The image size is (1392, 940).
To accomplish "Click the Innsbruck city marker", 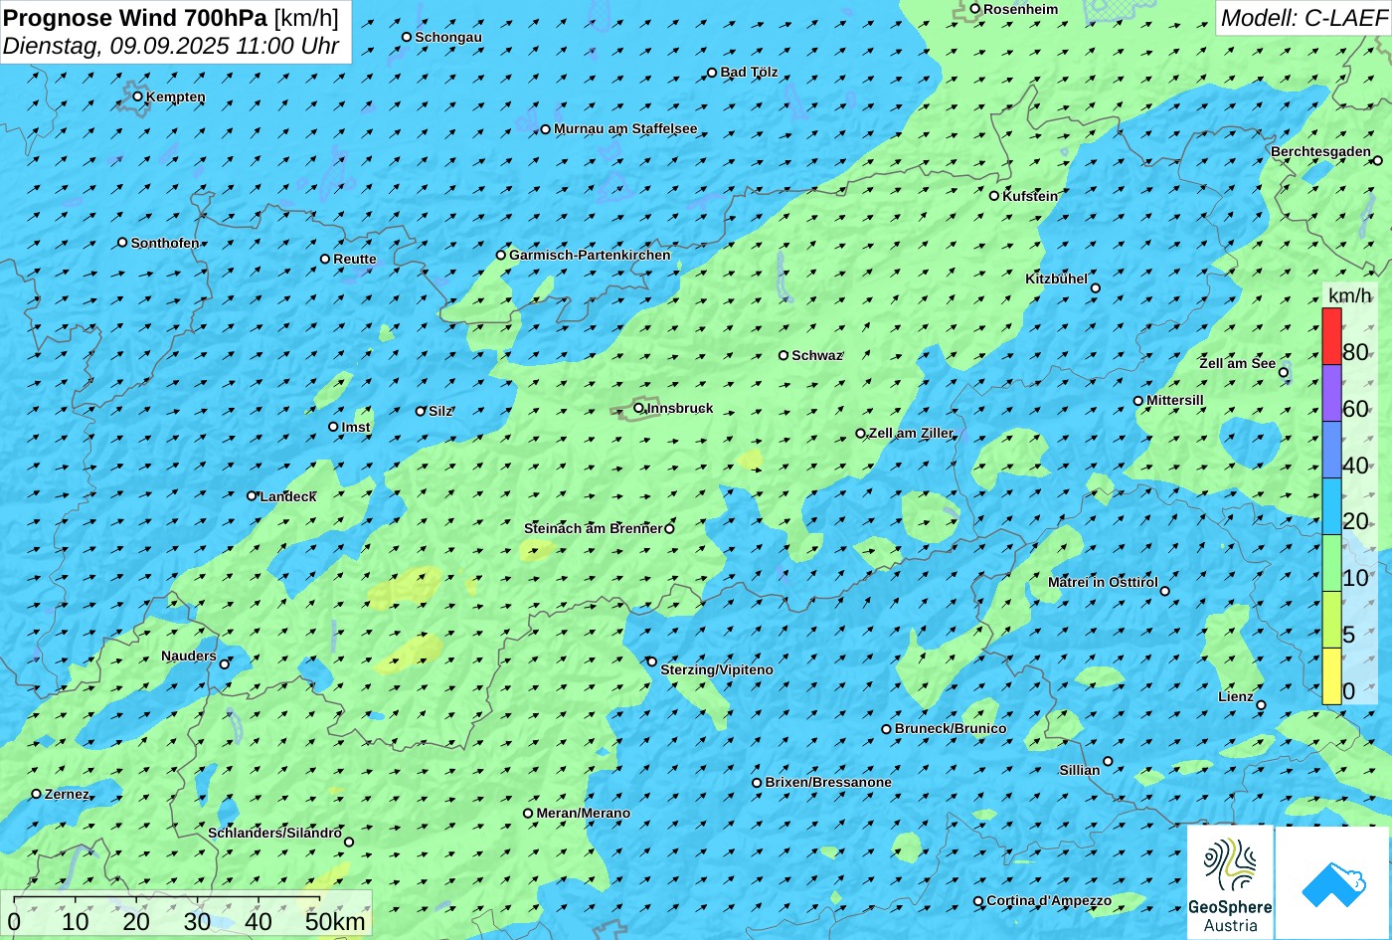I will pyautogui.click(x=638, y=408).
